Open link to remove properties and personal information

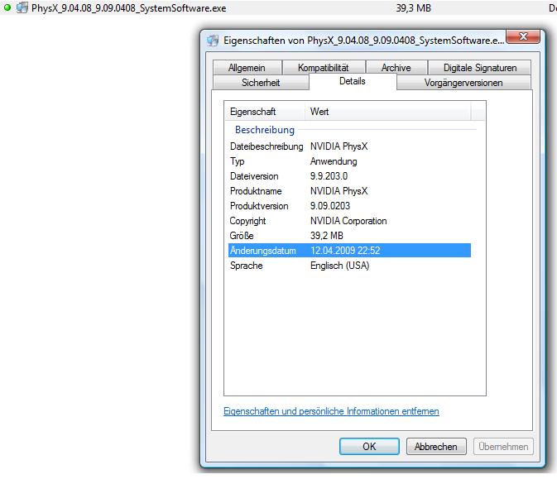(x=331, y=411)
